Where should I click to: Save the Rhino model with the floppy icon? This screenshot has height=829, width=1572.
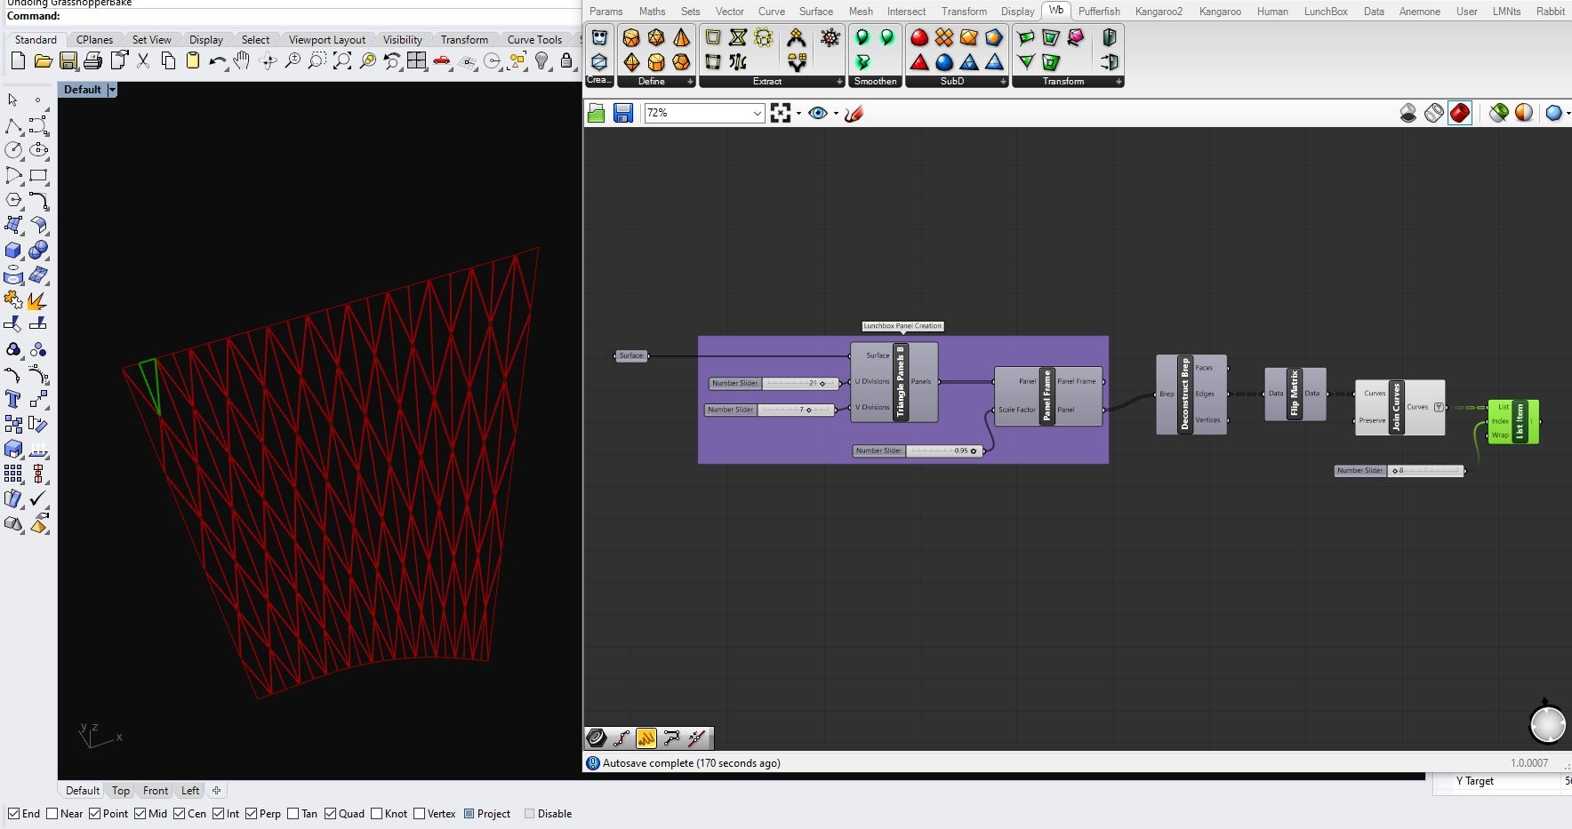[x=68, y=60]
